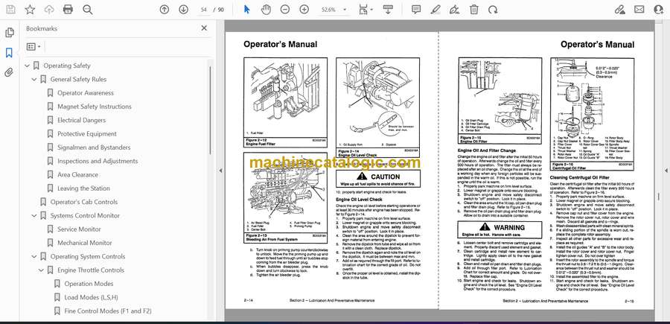Collapse General Safety Rules bookmark
This screenshot has width=670, height=324.
pos(34,80)
